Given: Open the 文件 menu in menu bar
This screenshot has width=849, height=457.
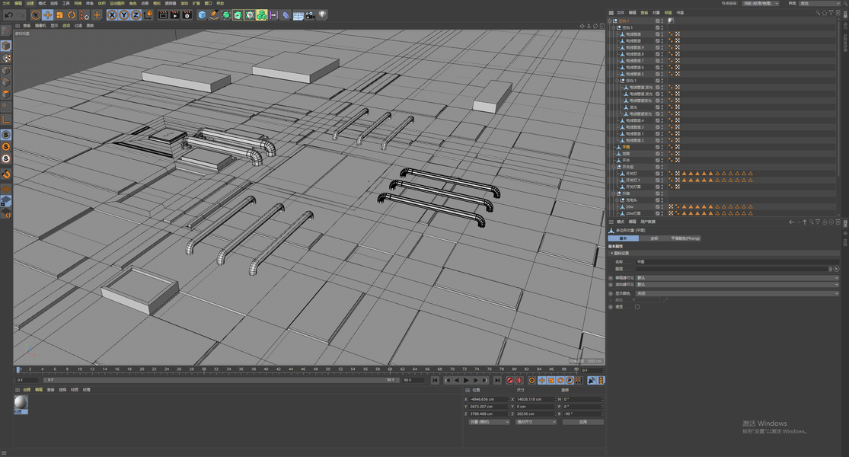Looking at the screenshot, I should [x=5, y=3].
